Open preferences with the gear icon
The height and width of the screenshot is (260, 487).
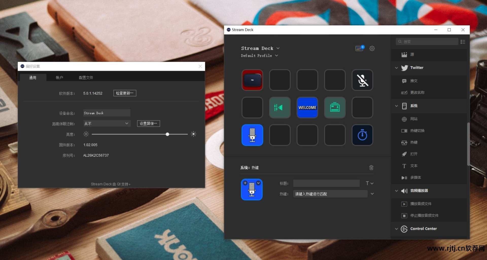point(372,48)
